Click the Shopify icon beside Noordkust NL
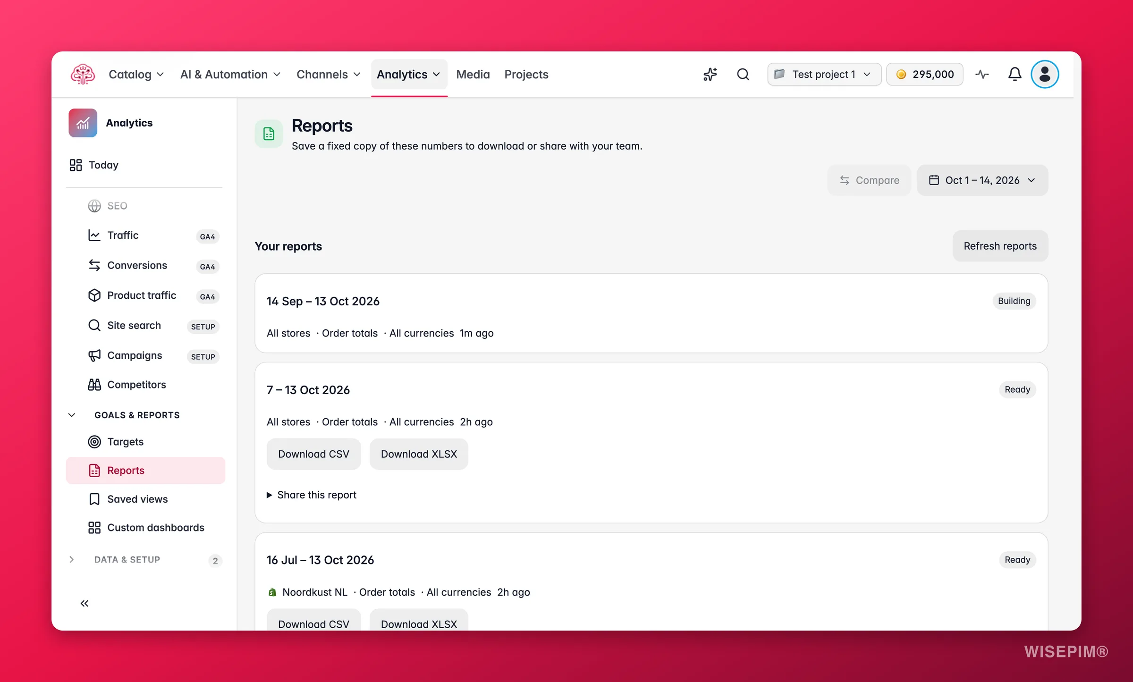This screenshot has width=1133, height=682. (x=272, y=592)
